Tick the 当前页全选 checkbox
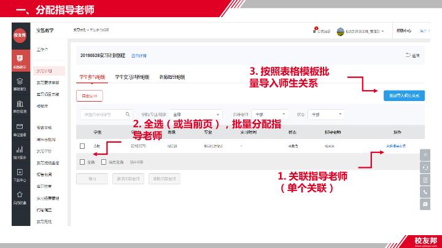 tap(103, 162)
